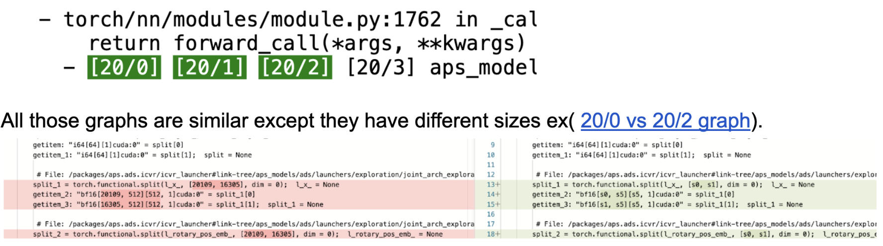Click the added-line marker 14+
This screenshot has width=883, height=246.
point(493,194)
